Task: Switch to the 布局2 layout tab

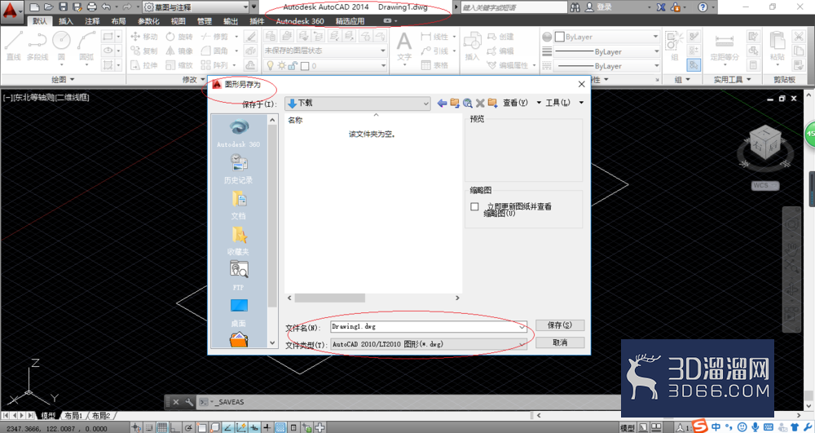Action: 101,416
